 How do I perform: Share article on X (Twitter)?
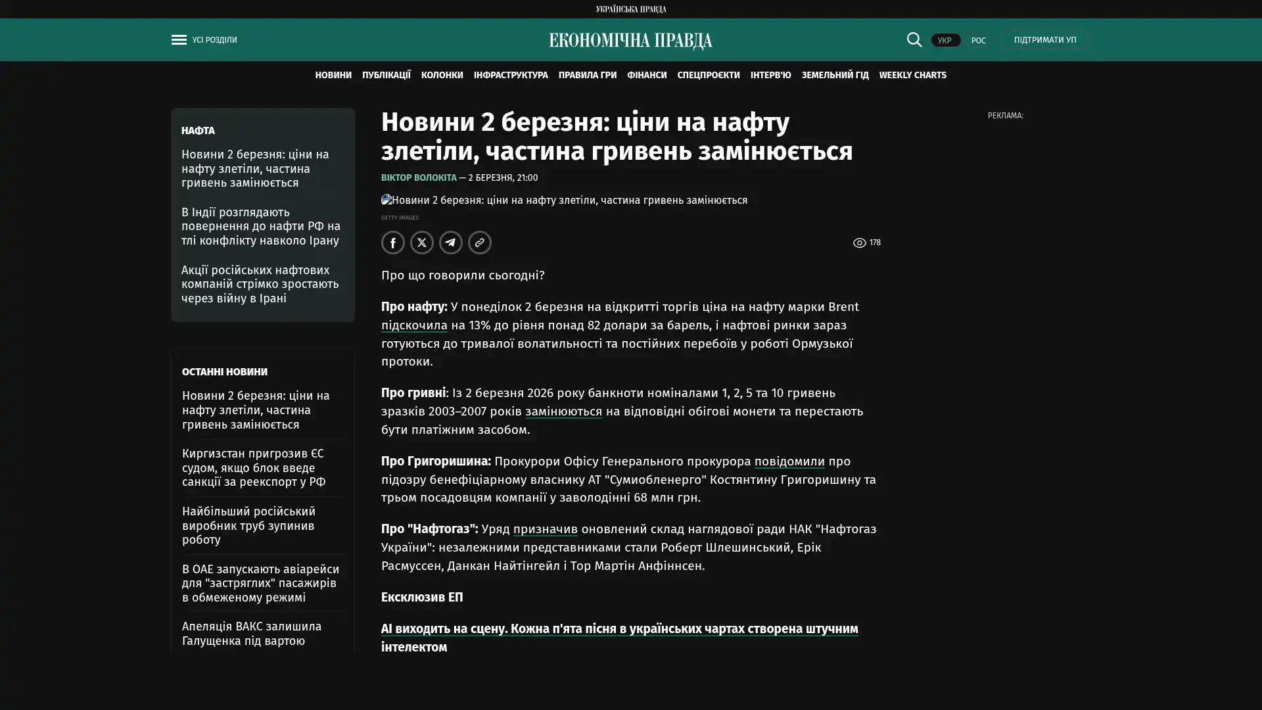[422, 243]
